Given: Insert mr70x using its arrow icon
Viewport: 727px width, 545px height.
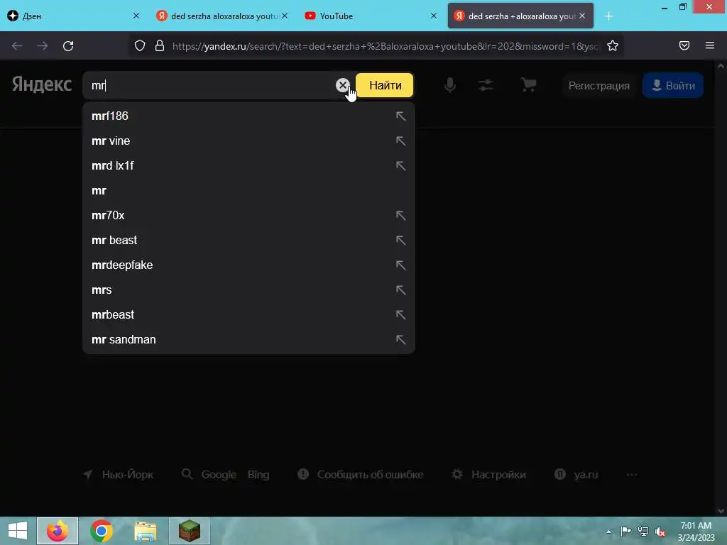Looking at the screenshot, I should point(400,216).
